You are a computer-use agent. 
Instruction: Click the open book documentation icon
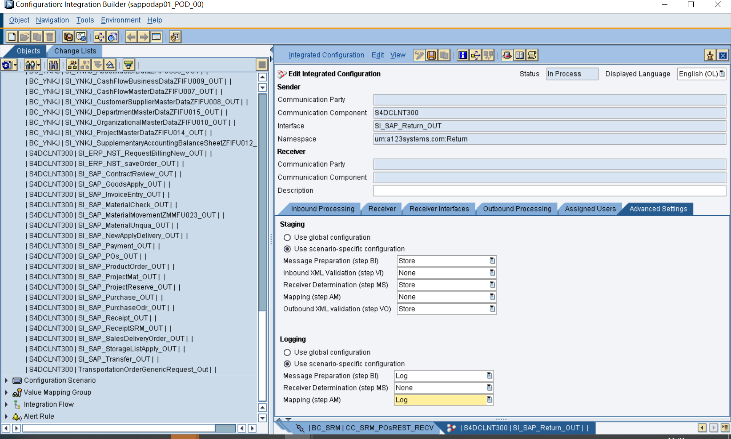(519, 55)
